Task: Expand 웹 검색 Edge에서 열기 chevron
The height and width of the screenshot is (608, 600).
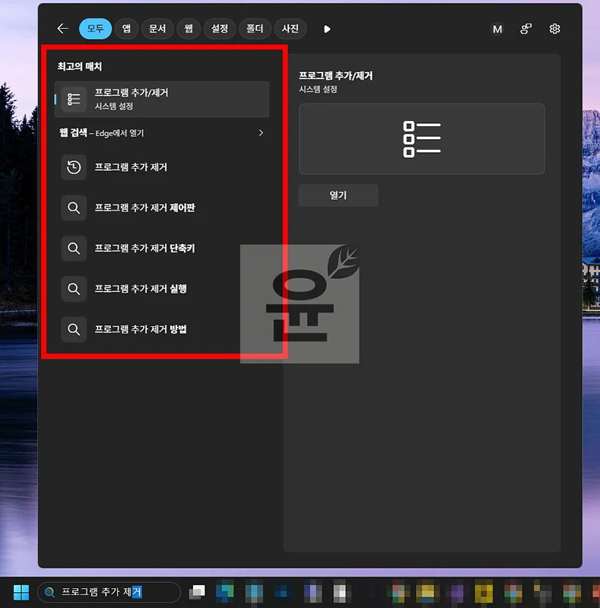Action: [x=261, y=133]
